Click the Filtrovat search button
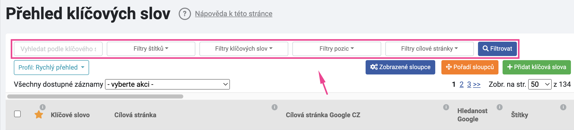 497,49
